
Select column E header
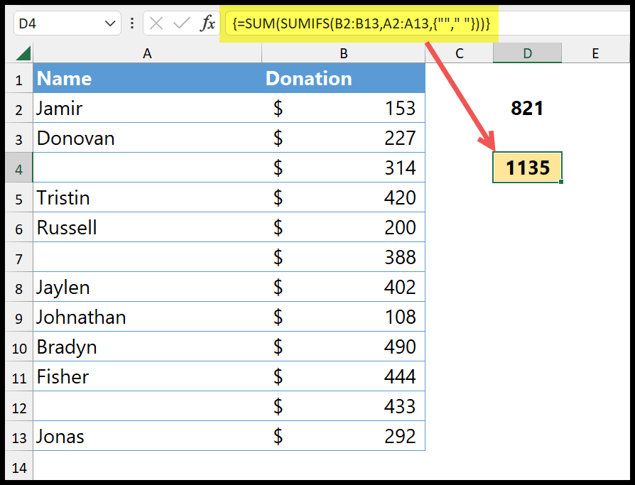click(595, 53)
